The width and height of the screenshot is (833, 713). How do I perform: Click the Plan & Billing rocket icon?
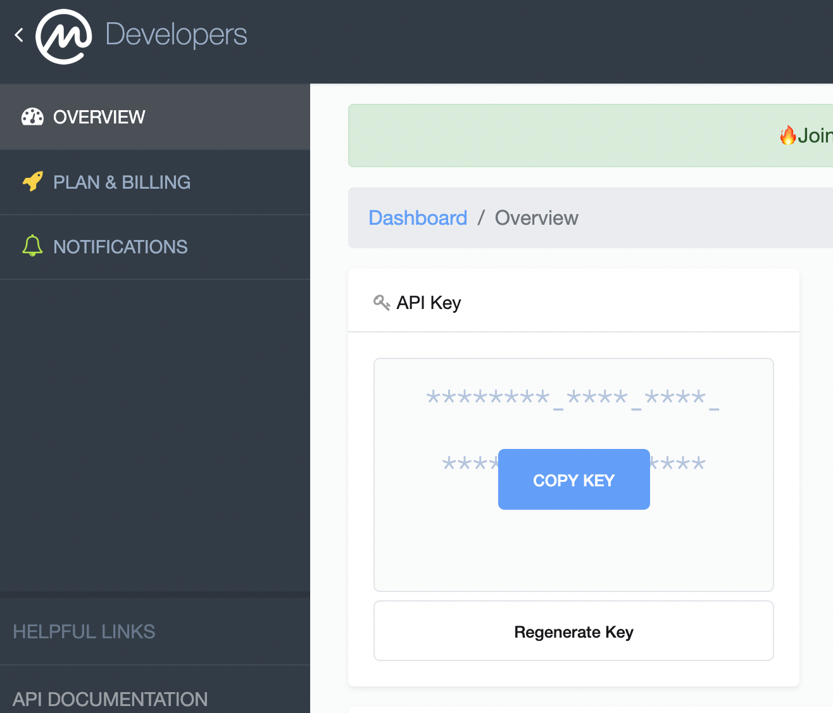pyautogui.click(x=32, y=182)
